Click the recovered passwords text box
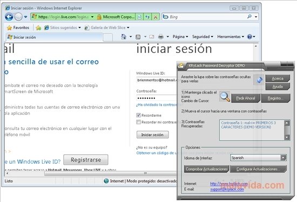Screen dimensions: 297x202 pyautogui.click(x=252, y=130)
